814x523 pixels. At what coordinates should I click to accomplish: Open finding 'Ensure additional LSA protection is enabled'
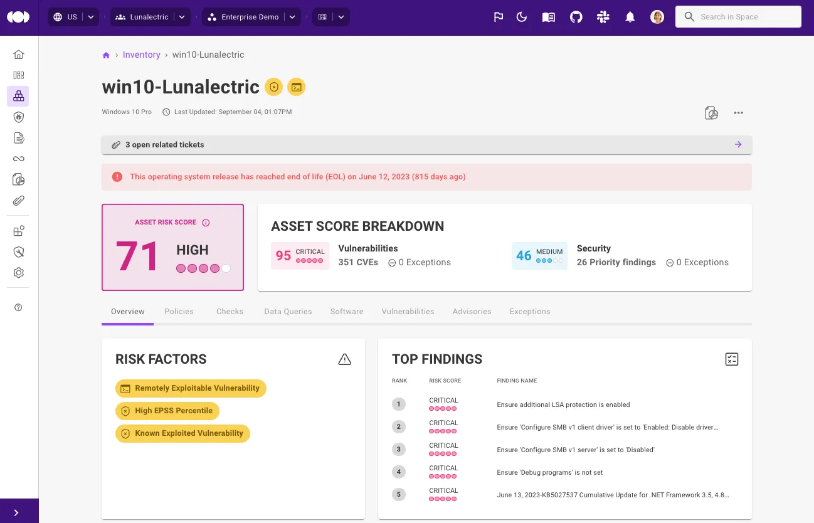563,405
